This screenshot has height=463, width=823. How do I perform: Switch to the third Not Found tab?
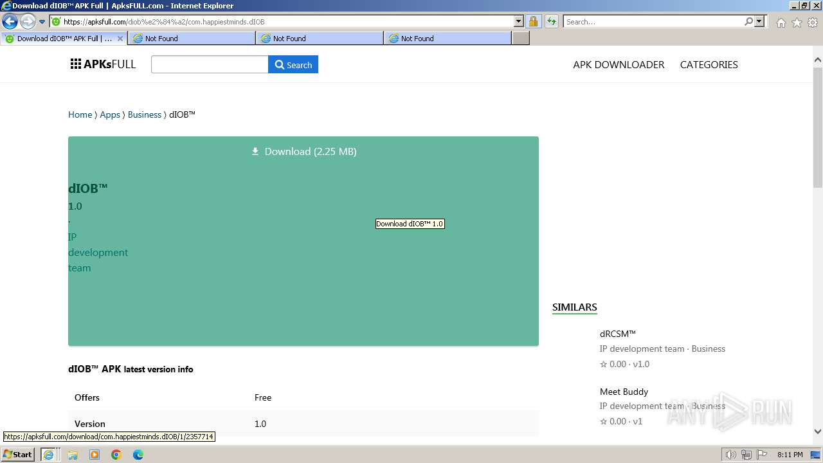pyautogui.click(x=448, y=39)
